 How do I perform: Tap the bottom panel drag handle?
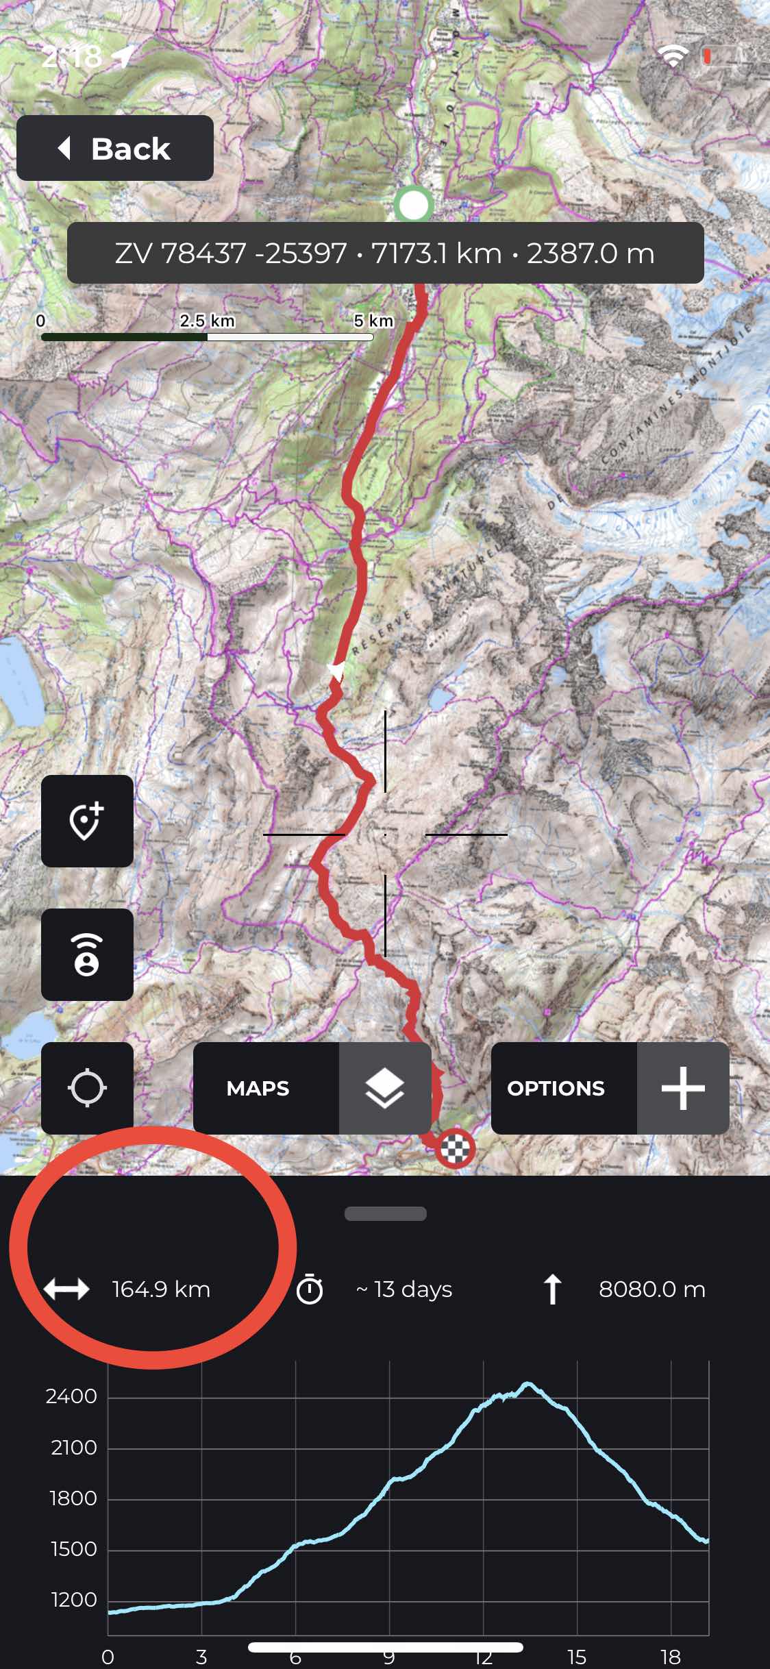click(x=385, y=1213)
